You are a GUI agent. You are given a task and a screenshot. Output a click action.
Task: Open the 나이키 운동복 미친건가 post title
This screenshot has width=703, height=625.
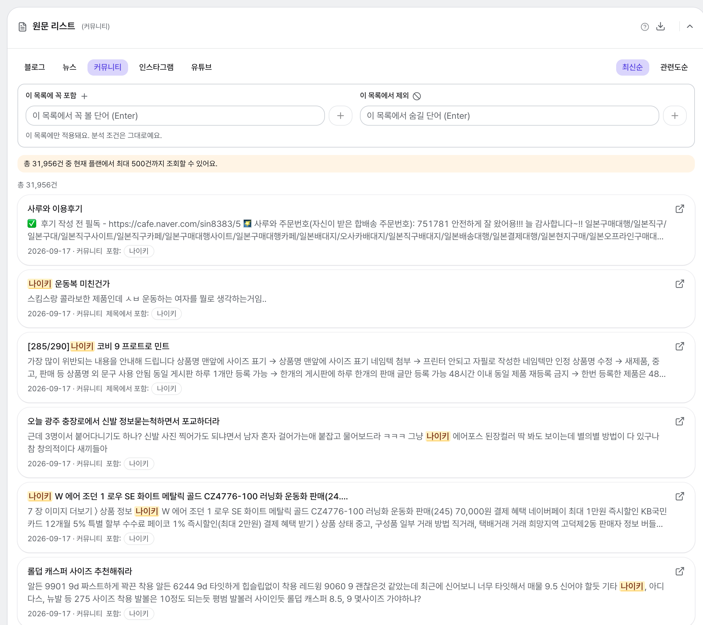coord(69,284)
